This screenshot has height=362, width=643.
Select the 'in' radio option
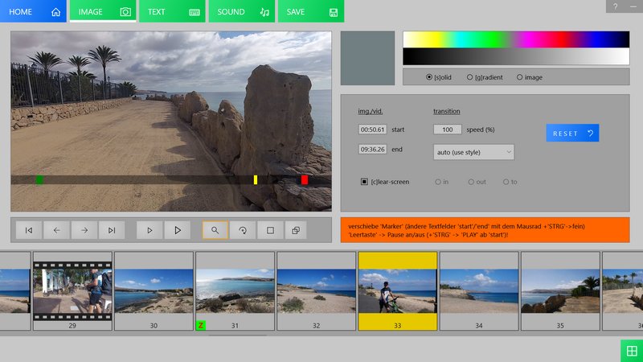[438, 182]
